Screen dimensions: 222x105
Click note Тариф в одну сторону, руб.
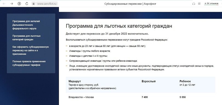point(84,85)
